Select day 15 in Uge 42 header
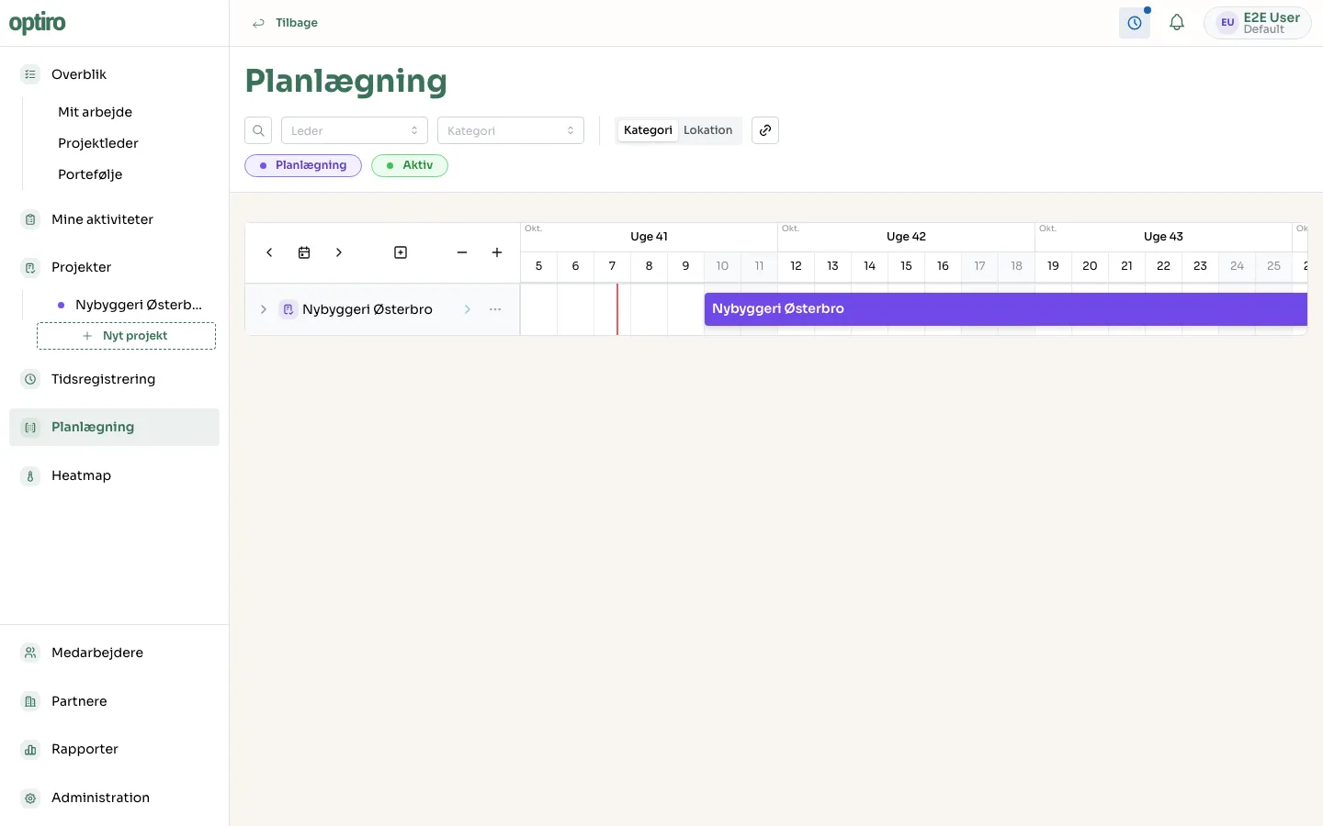This screenshot has height=826, width=1323. point(906,266)
